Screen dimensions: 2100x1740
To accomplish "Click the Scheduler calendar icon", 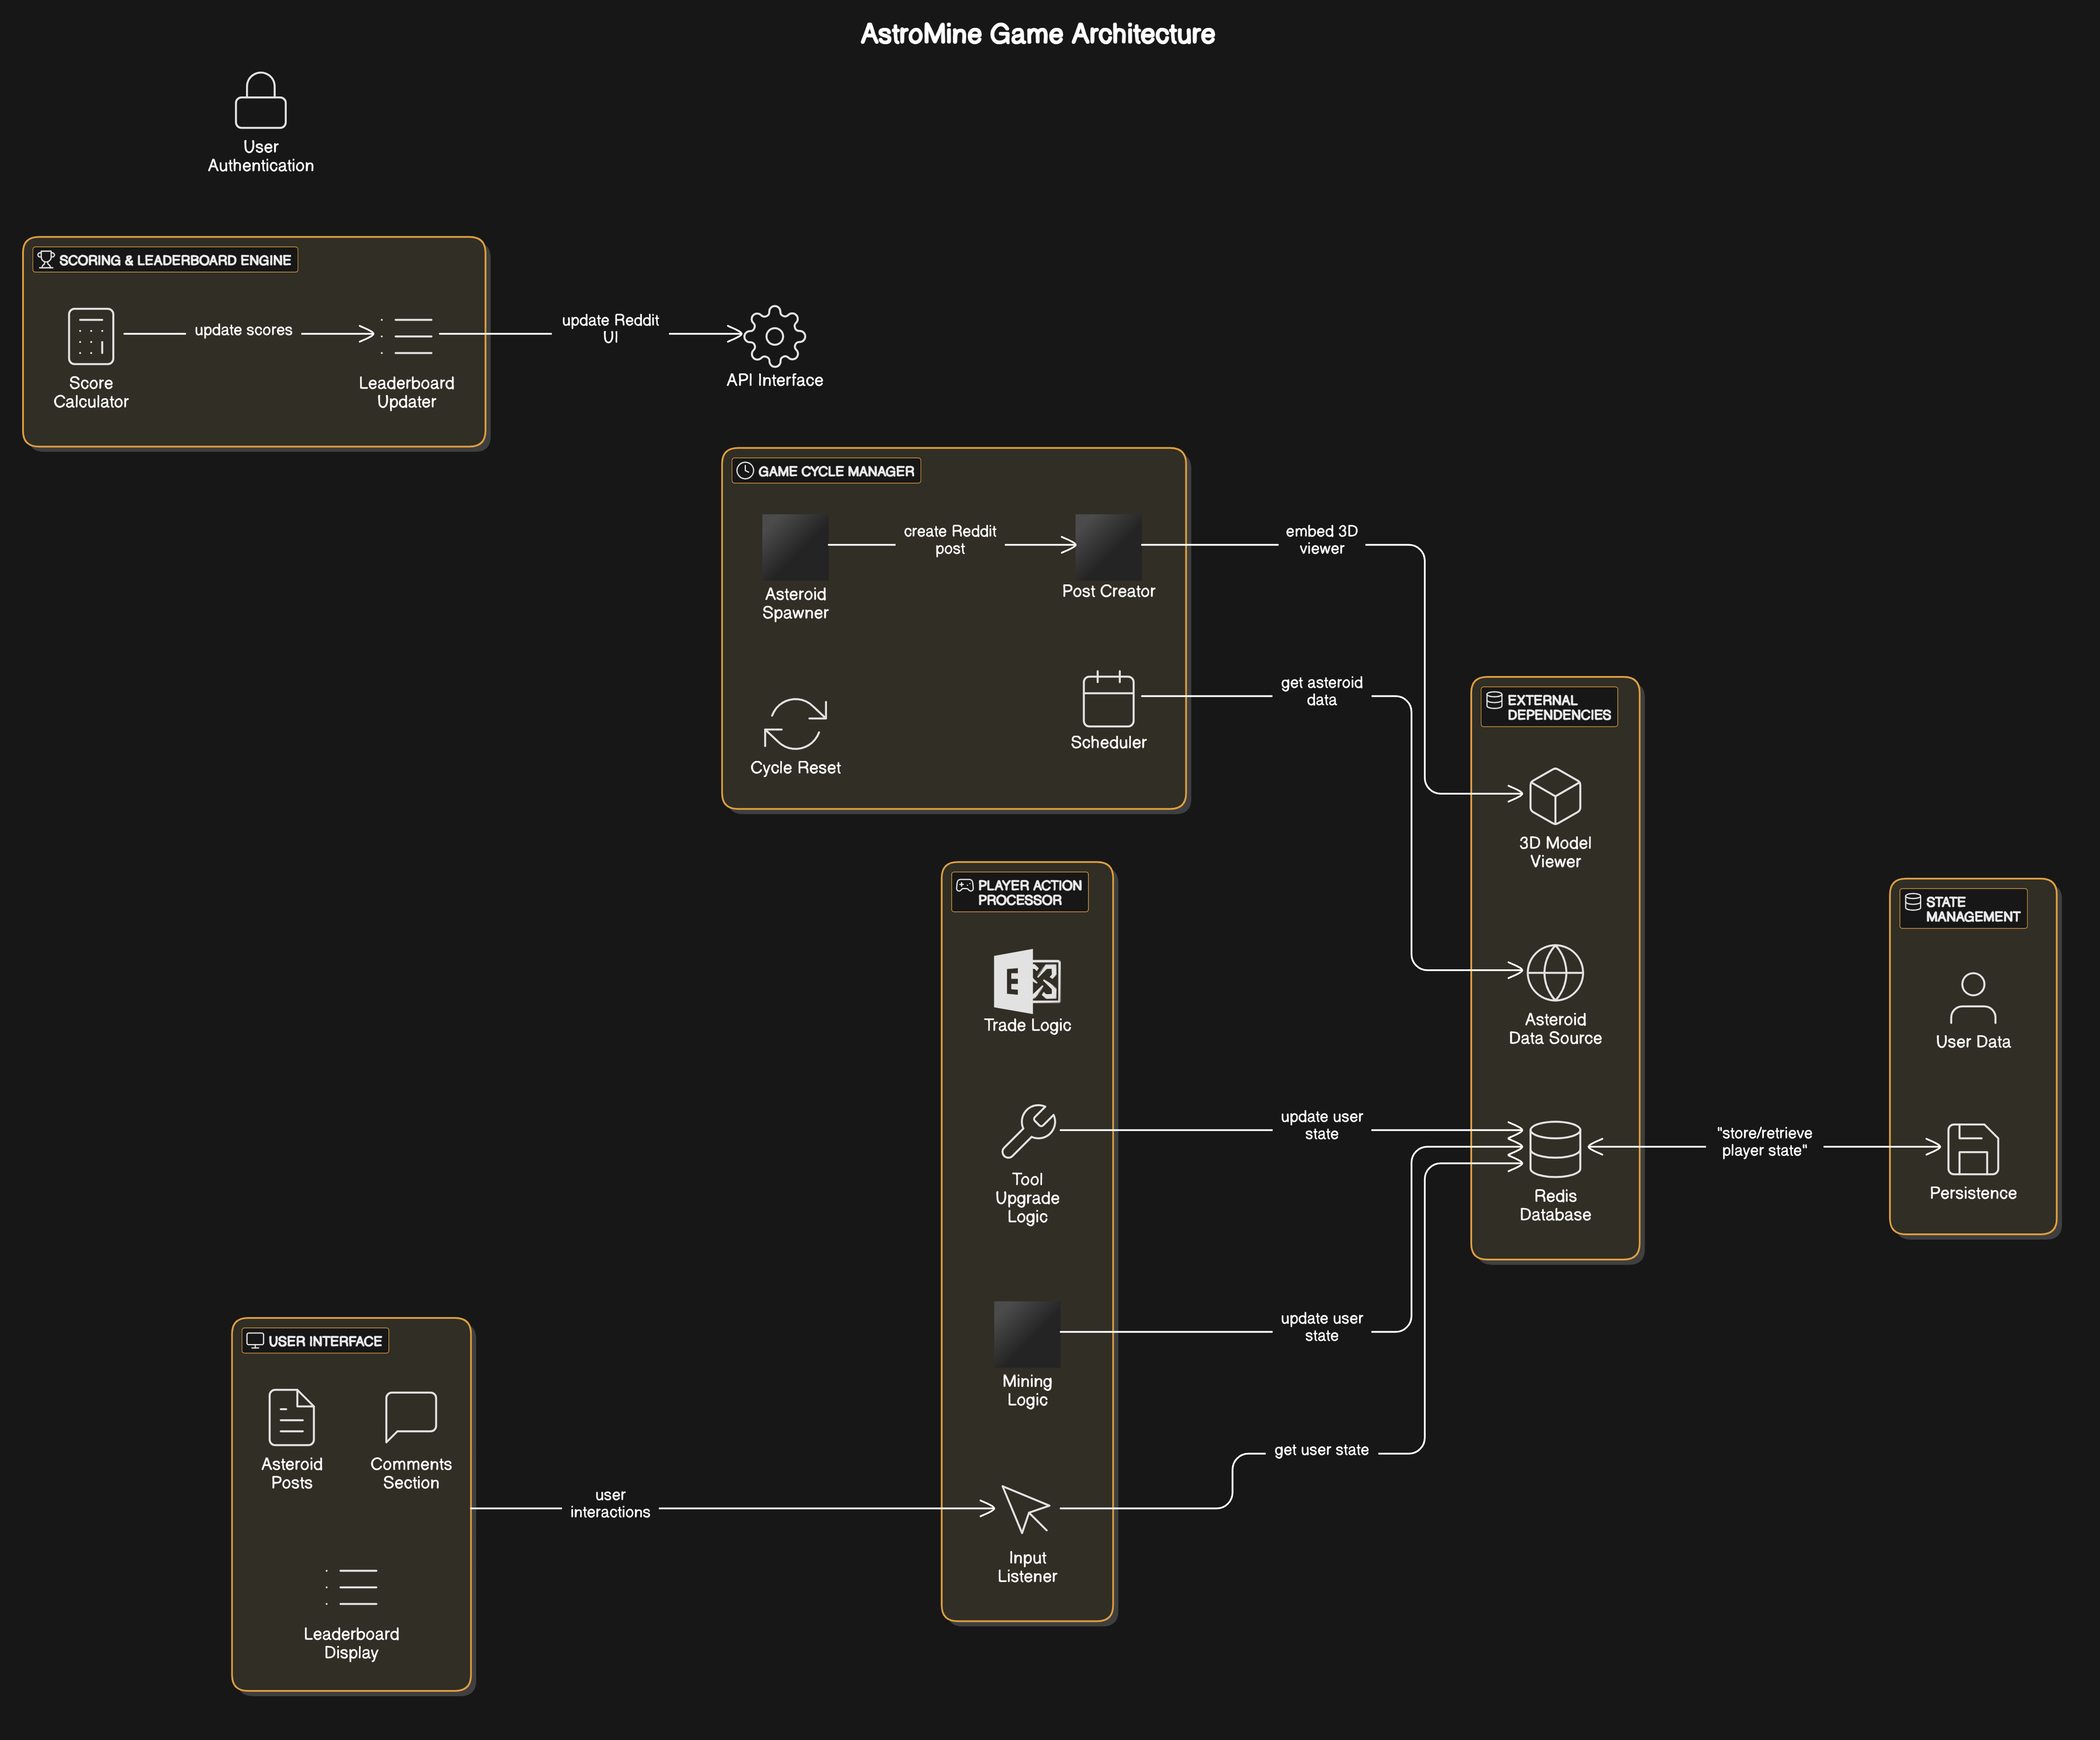I will click(1108, 699).
